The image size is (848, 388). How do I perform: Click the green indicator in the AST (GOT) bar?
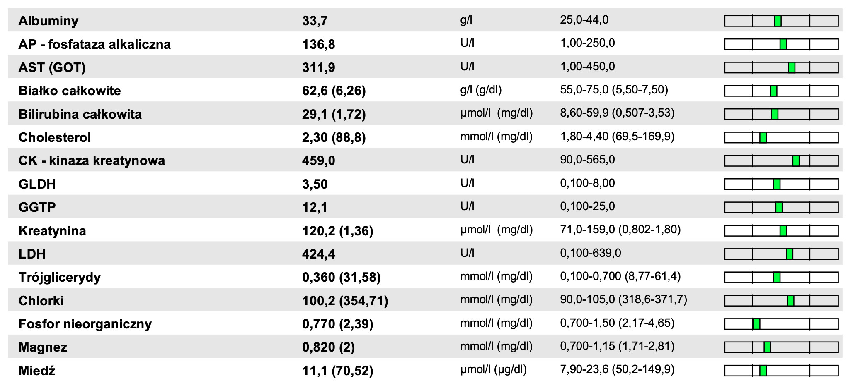792,68
